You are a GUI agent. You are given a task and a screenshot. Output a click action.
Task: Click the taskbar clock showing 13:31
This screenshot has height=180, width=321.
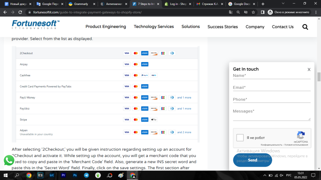click(x=301, y=175)
